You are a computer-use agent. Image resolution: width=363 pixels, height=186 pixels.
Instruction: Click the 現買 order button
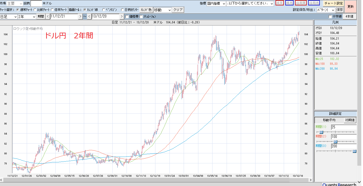point(280,3)
